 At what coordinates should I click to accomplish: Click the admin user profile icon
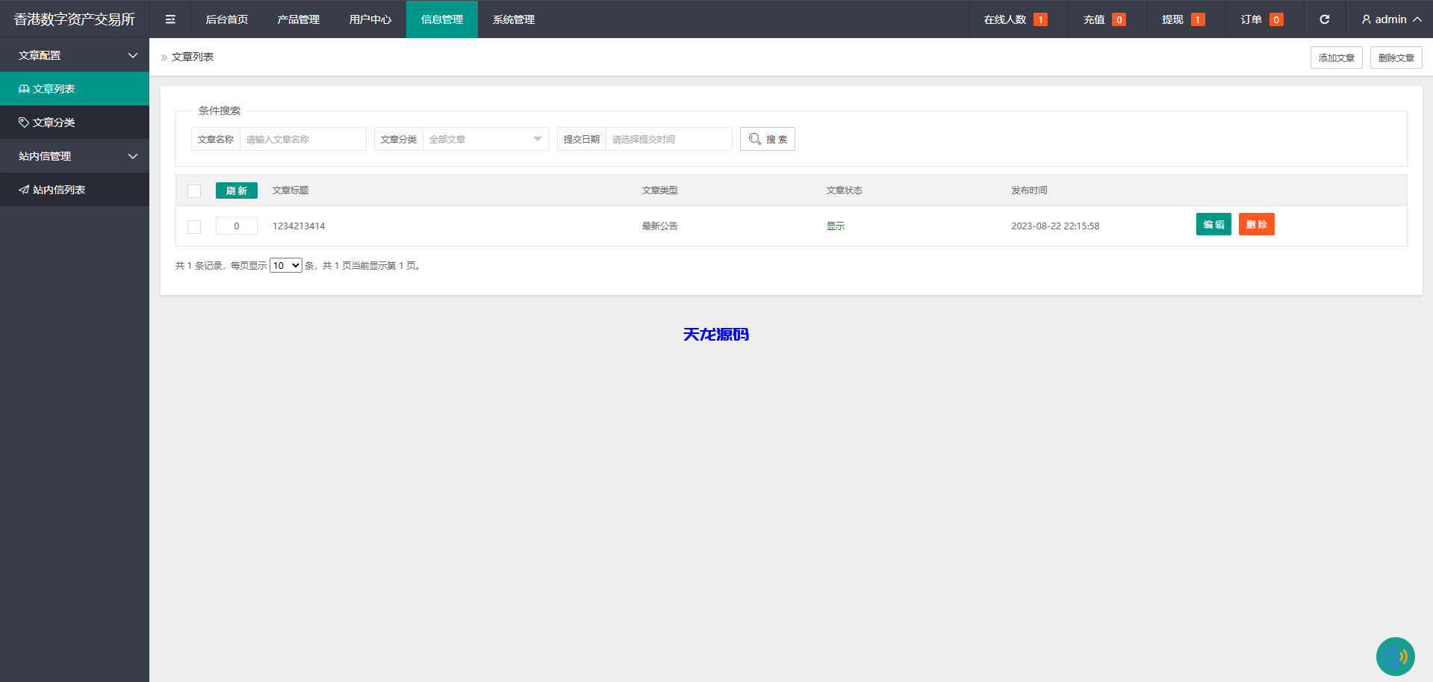(1365, 19)
